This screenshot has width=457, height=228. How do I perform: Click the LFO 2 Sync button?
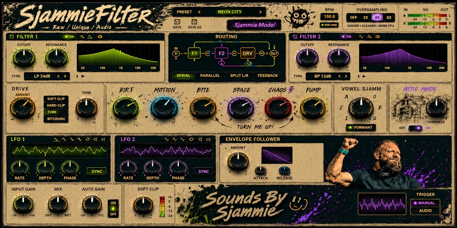[204, 171]
